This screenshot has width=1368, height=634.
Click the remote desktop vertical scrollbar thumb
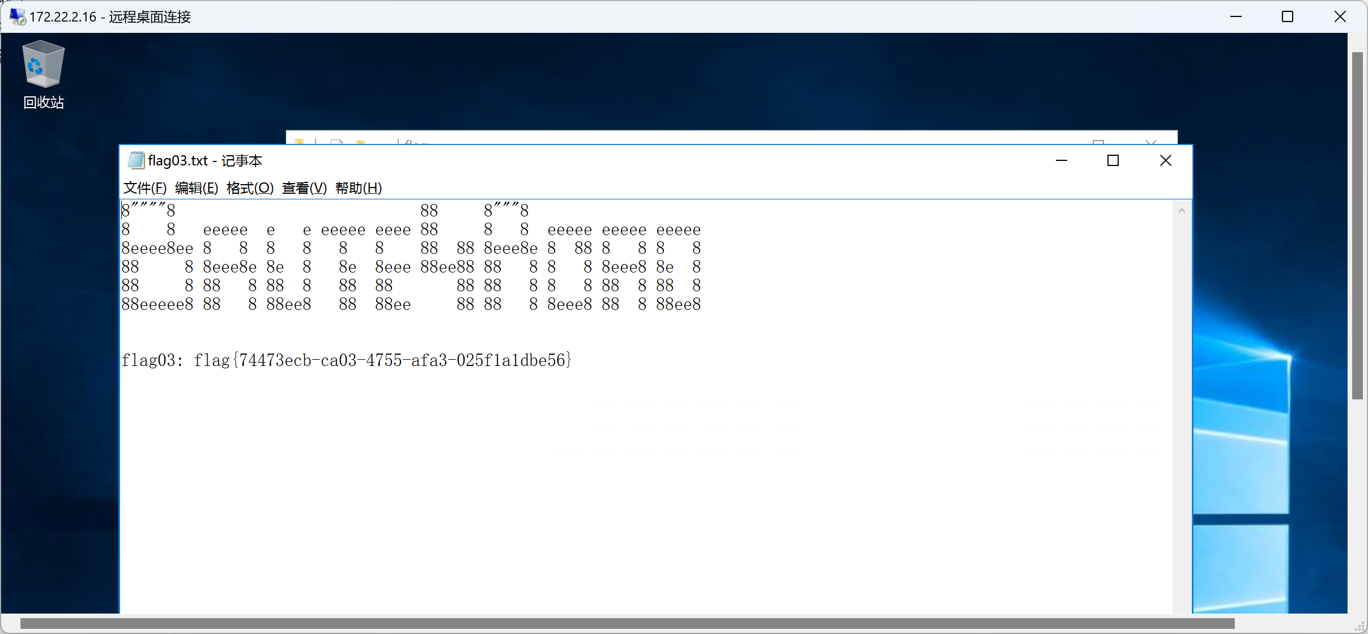1357,225
